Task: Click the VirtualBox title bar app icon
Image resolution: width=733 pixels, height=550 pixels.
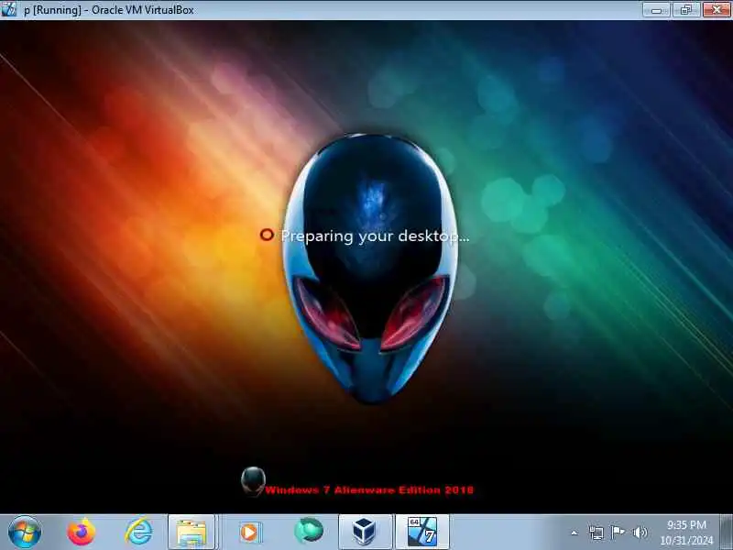Action: point(8,9)
